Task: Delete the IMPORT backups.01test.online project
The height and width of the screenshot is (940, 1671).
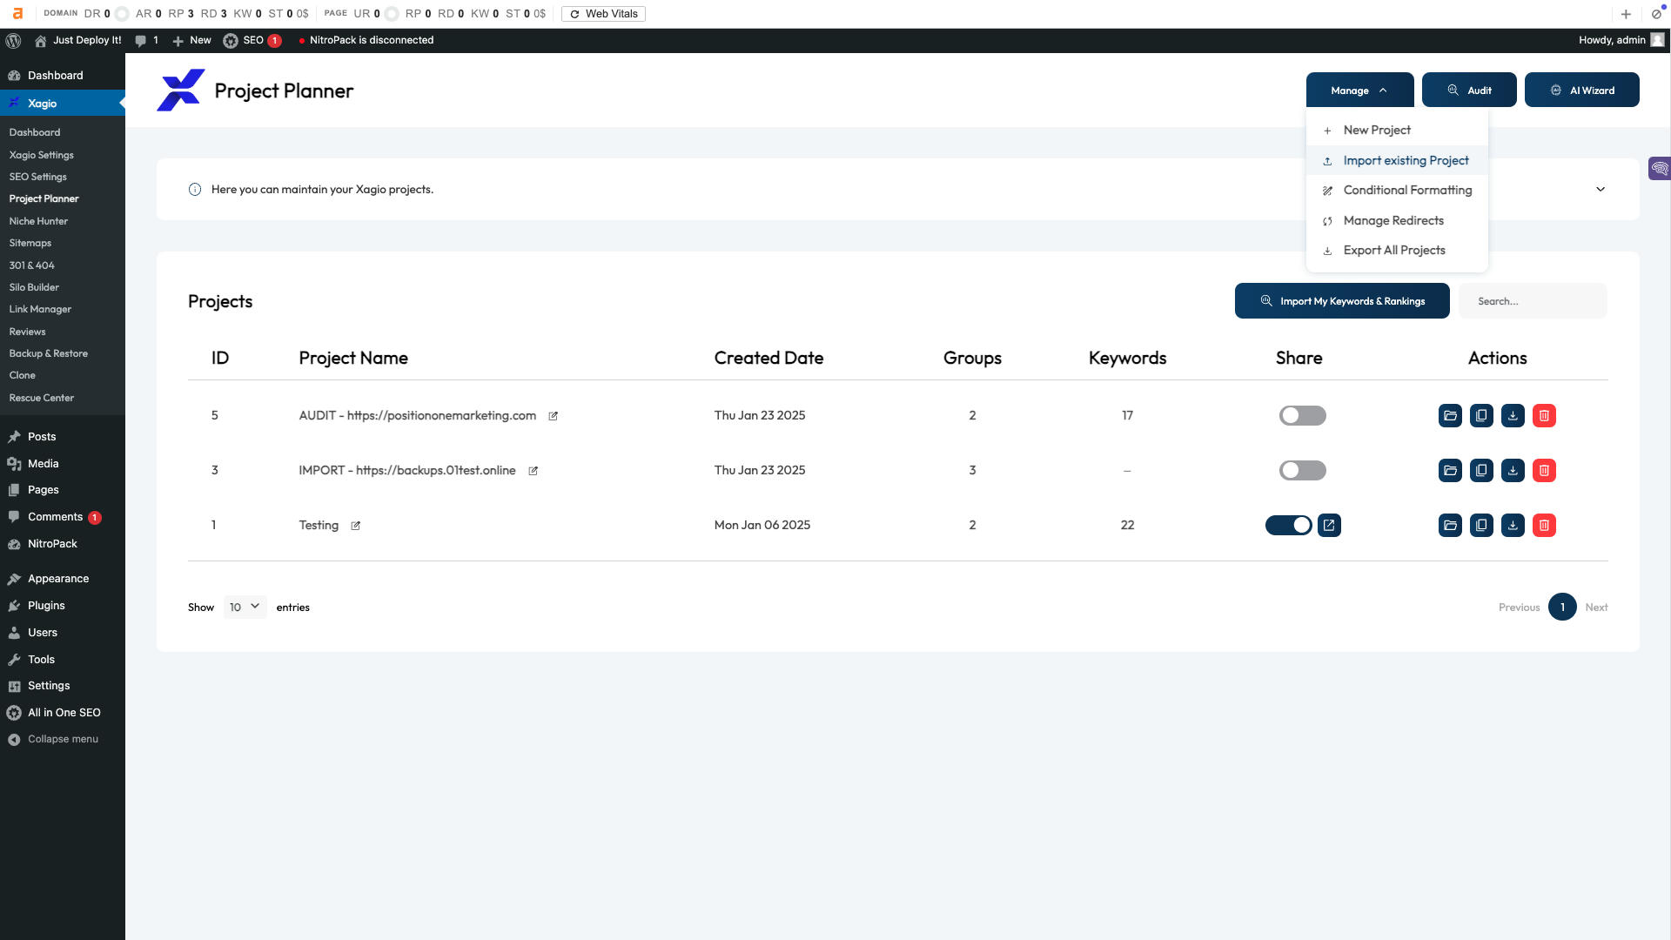Action: [1544, 471]
